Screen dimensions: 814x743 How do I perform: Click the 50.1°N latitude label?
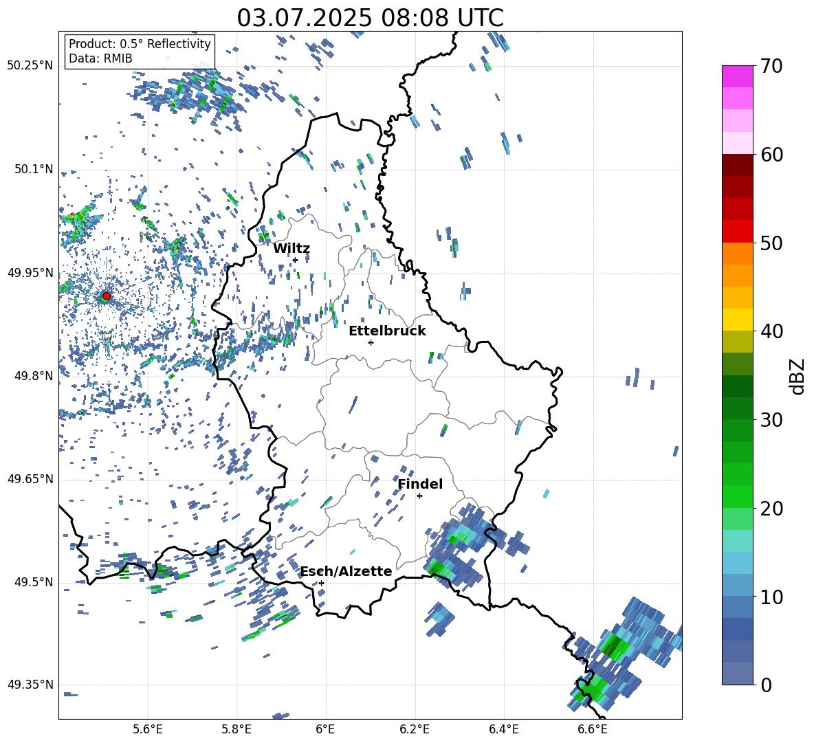(x=34, y=170)
